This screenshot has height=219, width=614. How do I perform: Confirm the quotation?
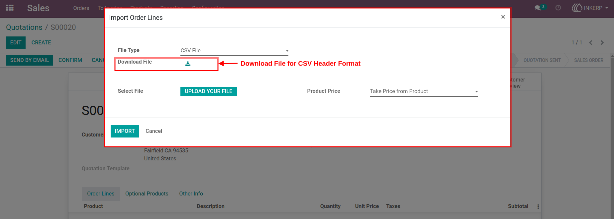(x=70, y=60)
